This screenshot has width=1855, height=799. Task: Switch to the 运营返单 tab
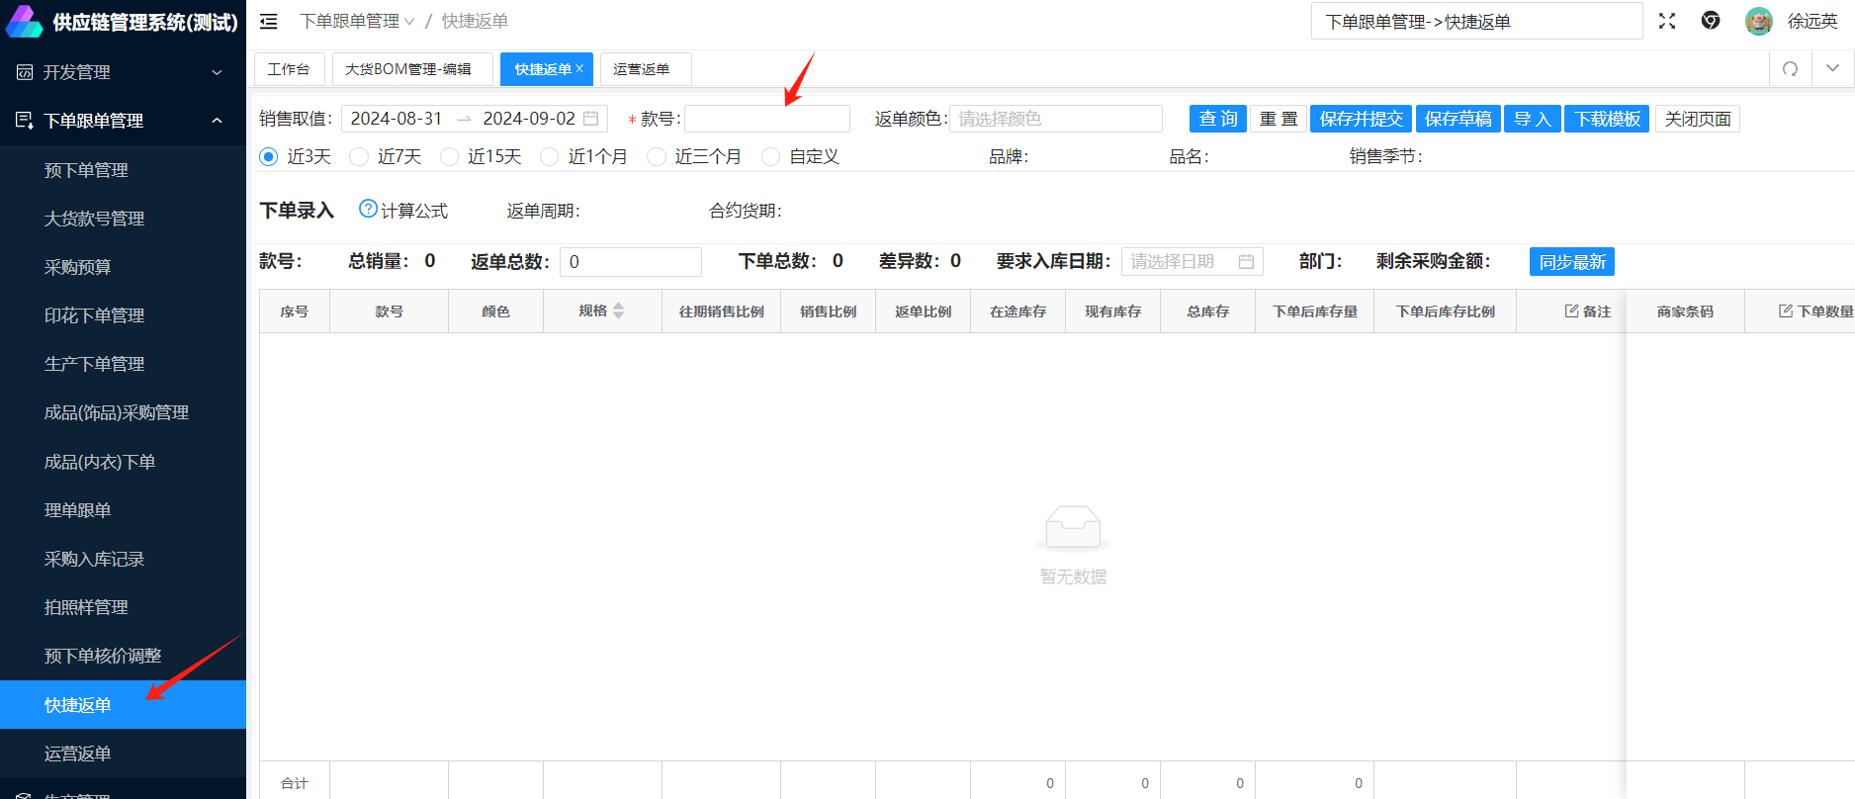[642, 69]
